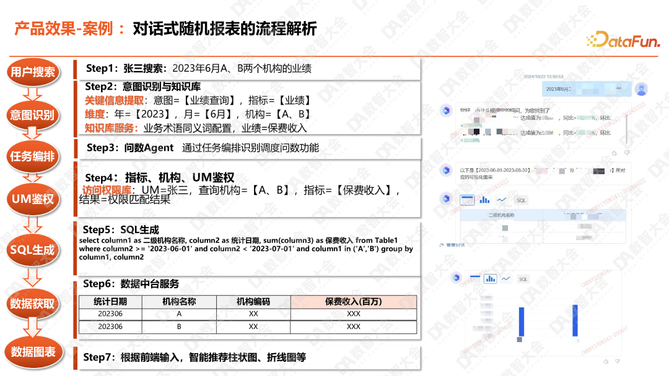Click the refresh icon next to 重置对话
Image resolution: width=669 pixels, height=376 pixels.
441,246
